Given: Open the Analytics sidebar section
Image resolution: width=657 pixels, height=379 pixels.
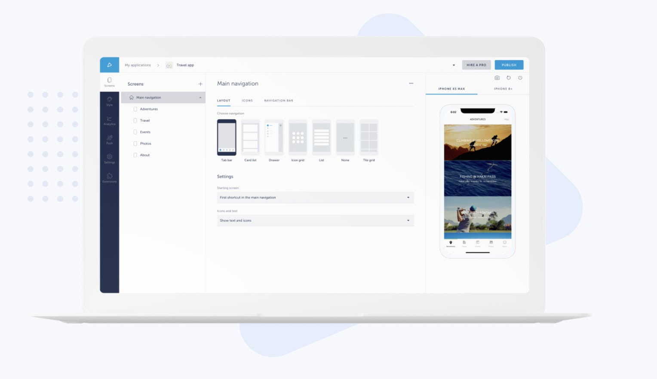Looking at the screenshot, I should (x=110, y=121).
